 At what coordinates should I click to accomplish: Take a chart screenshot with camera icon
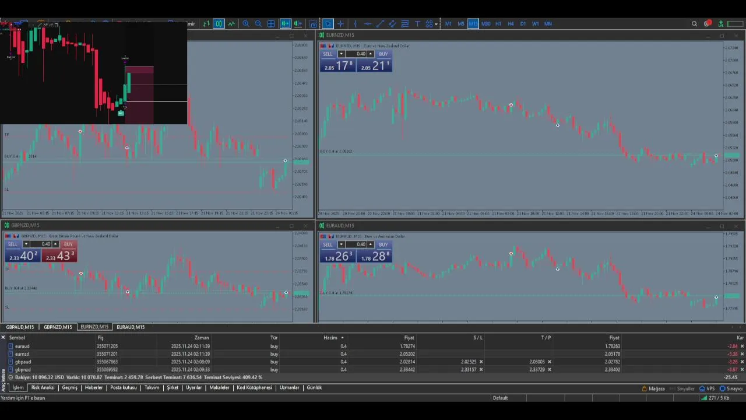pos(314,24)
